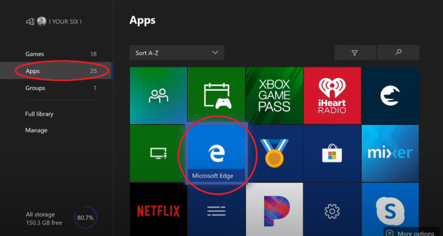Open the Netflix app tile
The image size is (443, 236).
coord(158,209)
